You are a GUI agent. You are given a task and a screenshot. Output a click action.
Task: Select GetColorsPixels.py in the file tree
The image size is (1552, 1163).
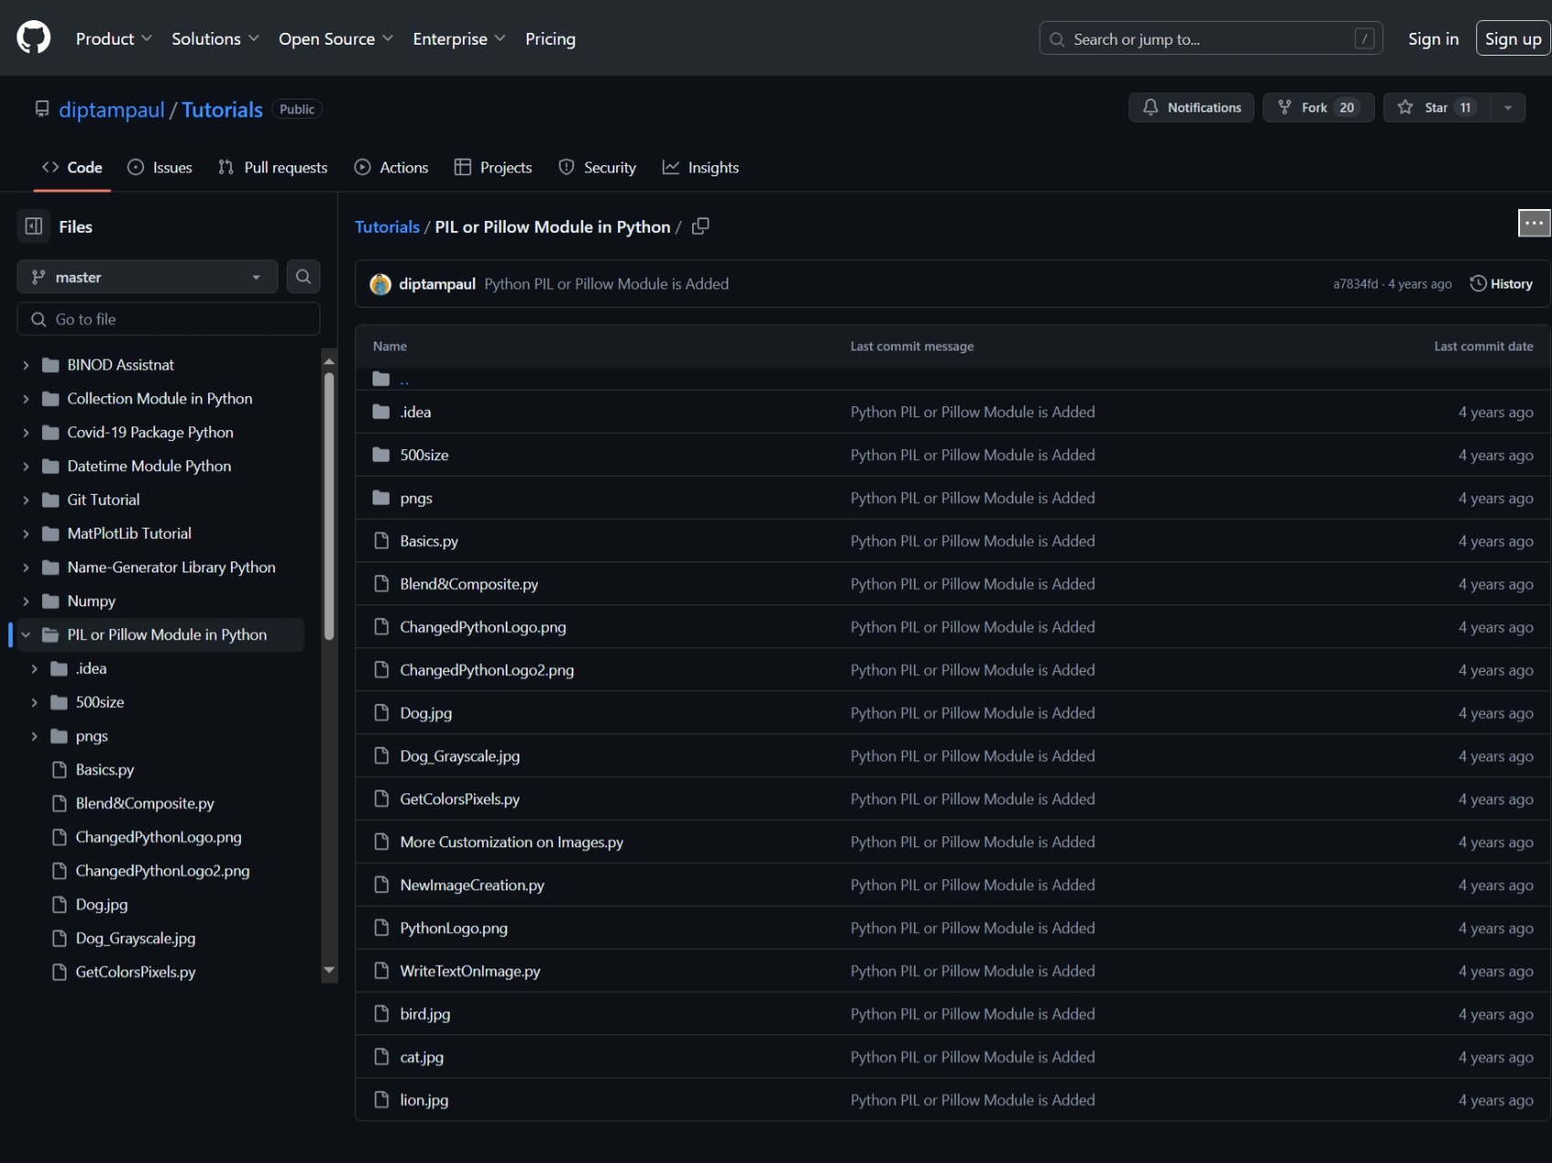point(135,972)
